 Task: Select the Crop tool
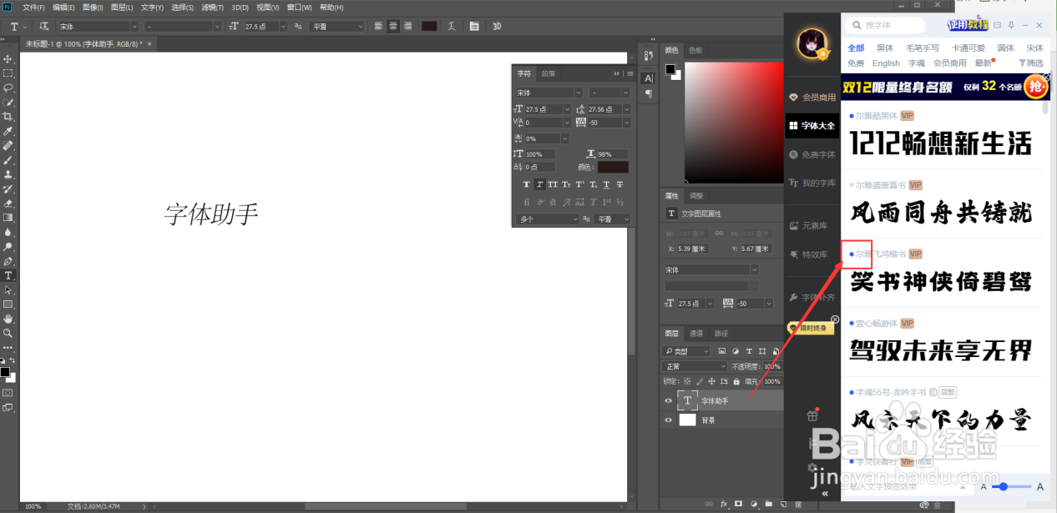click(8, 117)
